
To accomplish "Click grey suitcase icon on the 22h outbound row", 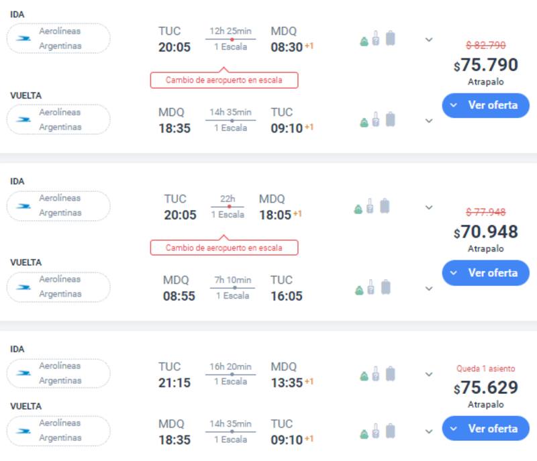I will (x=385, y=206).
